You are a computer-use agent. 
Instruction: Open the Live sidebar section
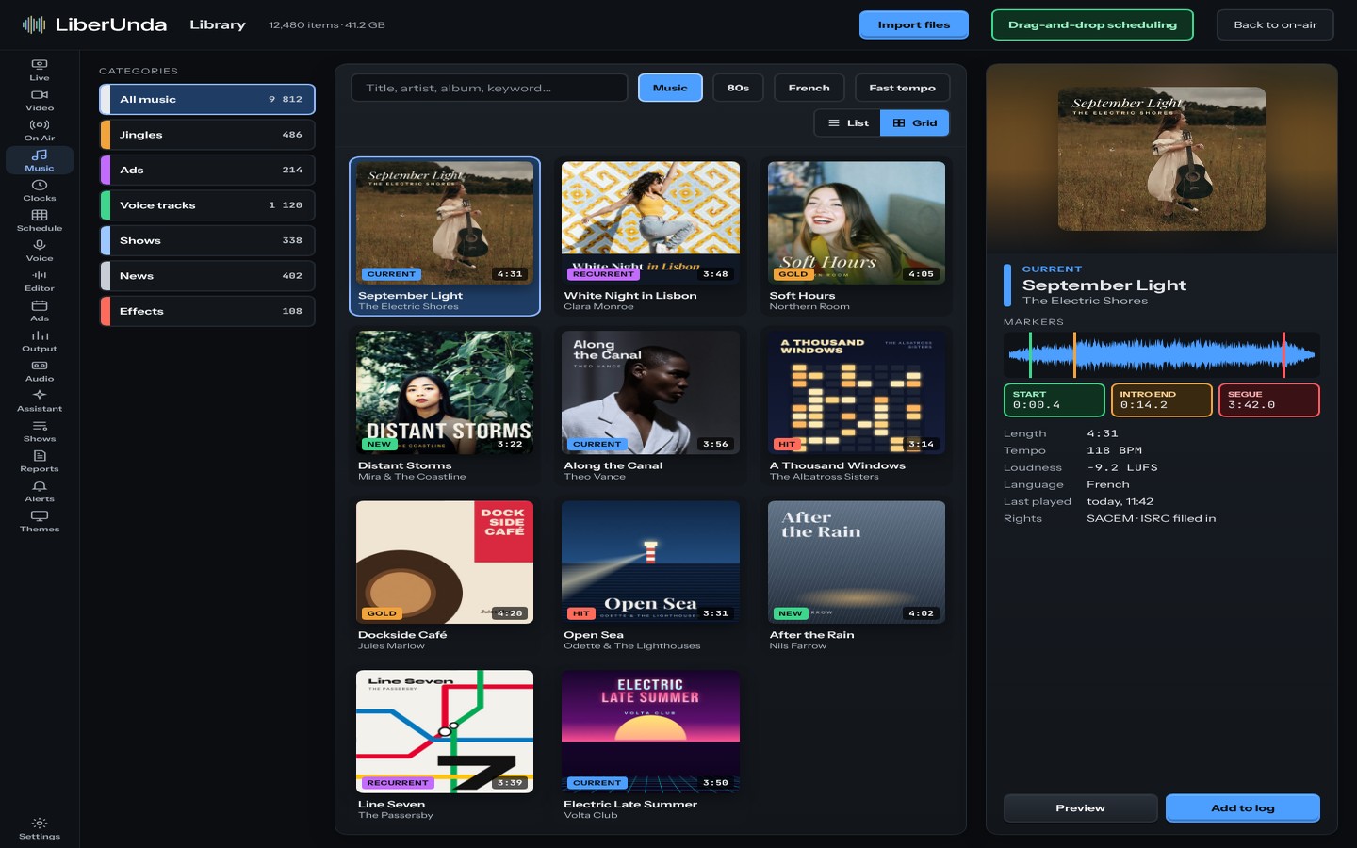(40, 70)
